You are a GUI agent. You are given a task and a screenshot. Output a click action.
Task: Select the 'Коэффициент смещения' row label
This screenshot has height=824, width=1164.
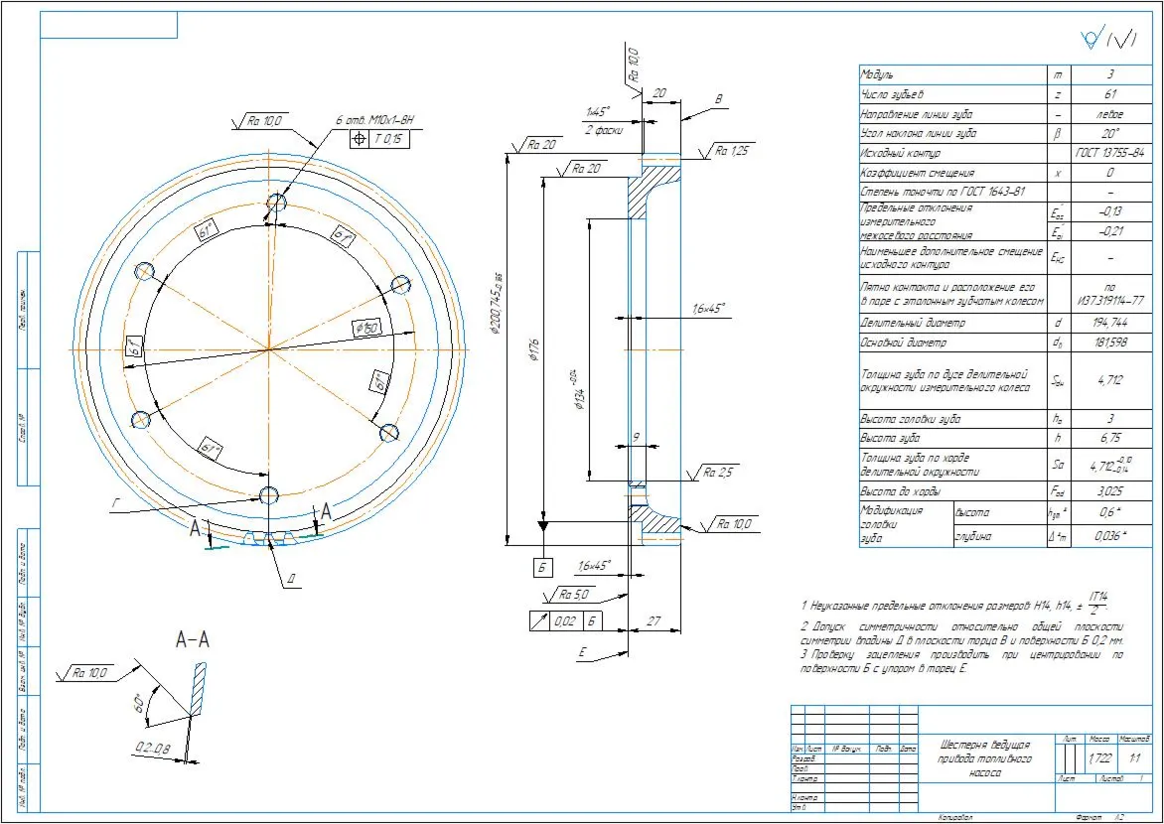point(917,173)
